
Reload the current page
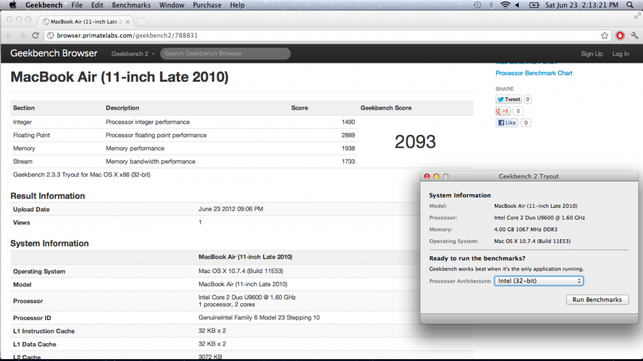(x=36, y=35)
